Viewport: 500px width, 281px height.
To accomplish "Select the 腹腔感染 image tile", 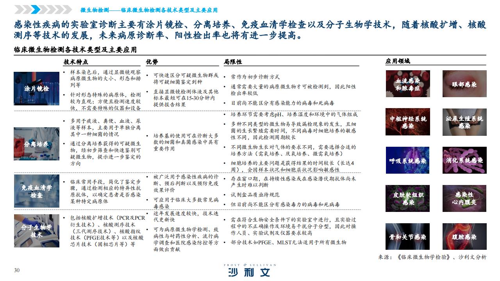I will [464, 237].
